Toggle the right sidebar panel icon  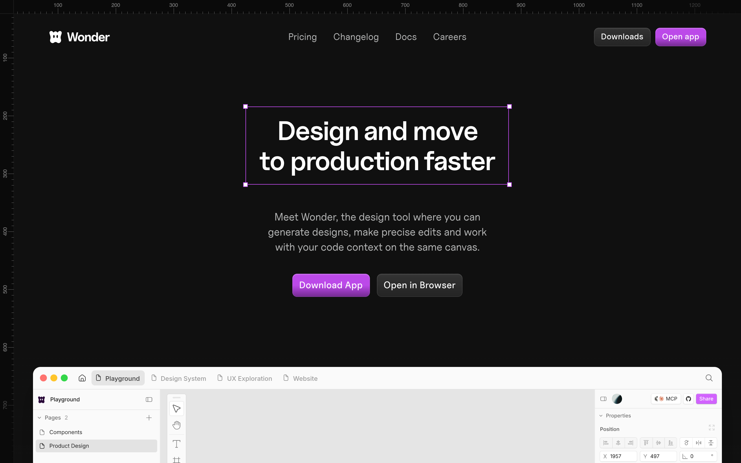[603, 399]
